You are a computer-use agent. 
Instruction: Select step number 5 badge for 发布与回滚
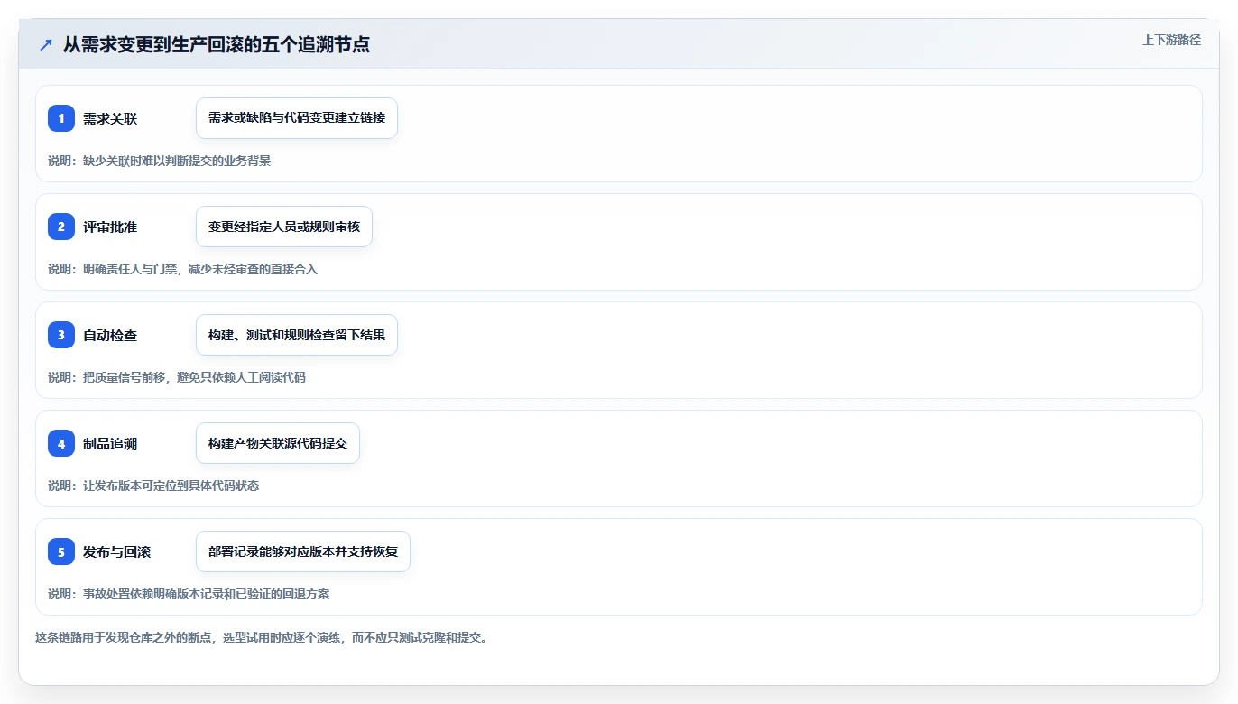coord(61,551)
